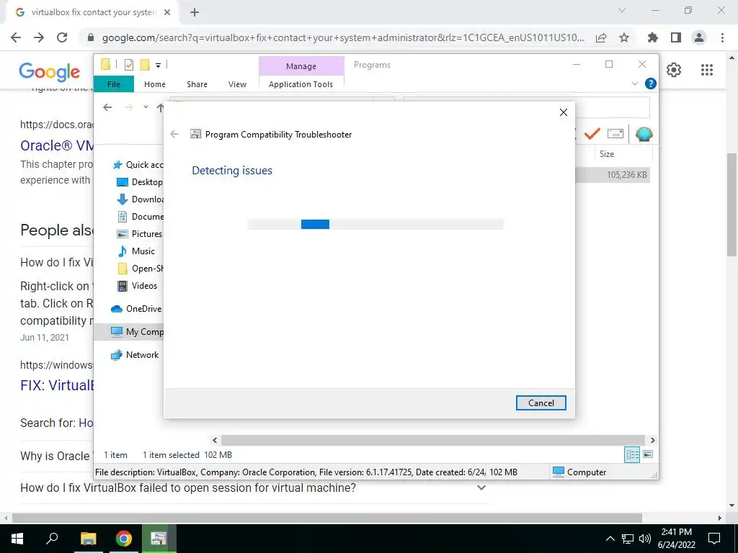Click the Explorer help question mark icon
Viewport: 738px width, 553px height.
click(651, 84)
